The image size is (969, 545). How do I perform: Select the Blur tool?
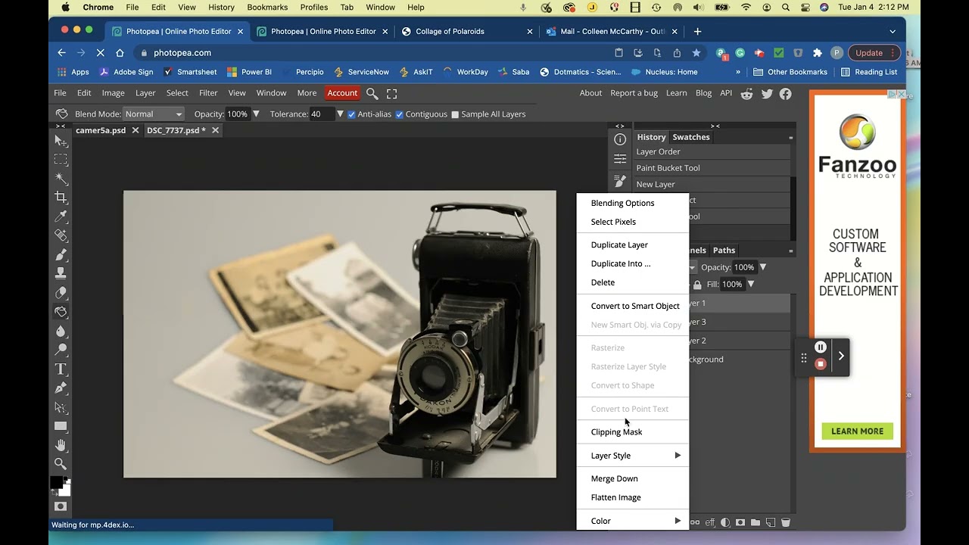[x=61, y=331]
